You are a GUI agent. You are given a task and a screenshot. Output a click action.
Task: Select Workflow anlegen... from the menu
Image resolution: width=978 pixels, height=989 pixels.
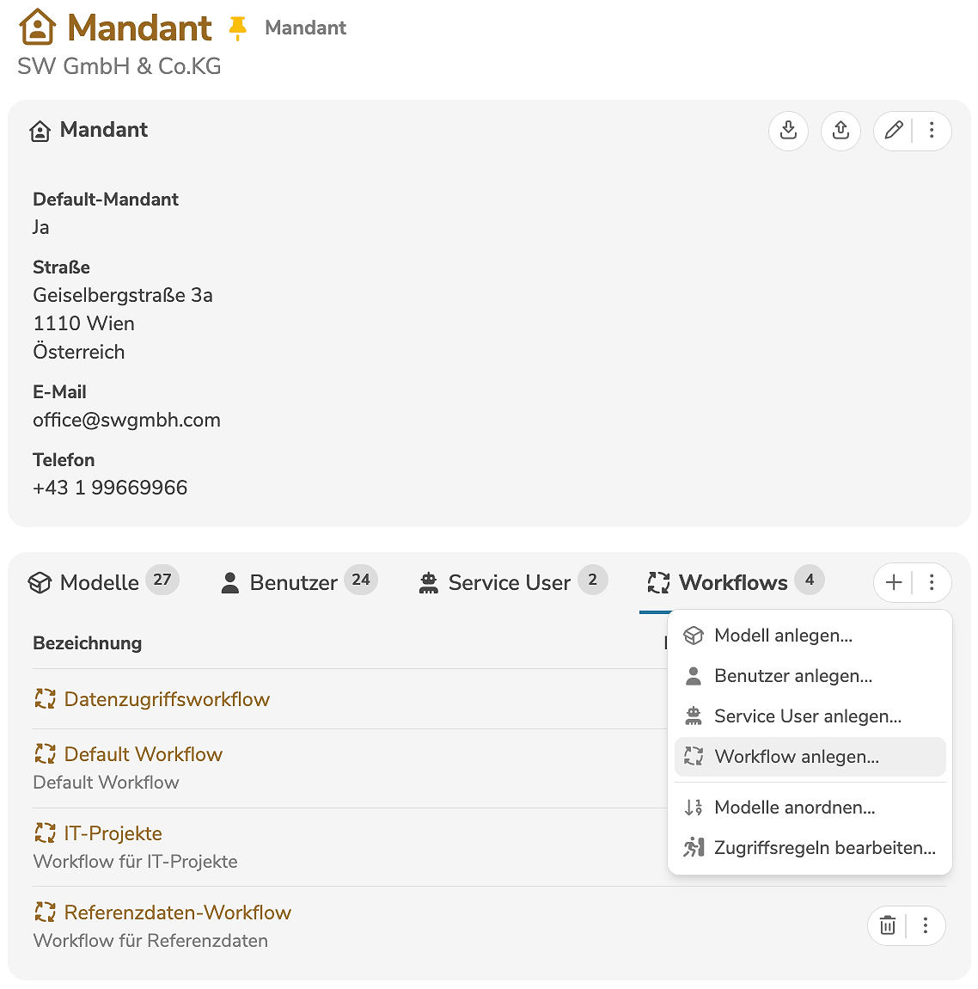797,757
